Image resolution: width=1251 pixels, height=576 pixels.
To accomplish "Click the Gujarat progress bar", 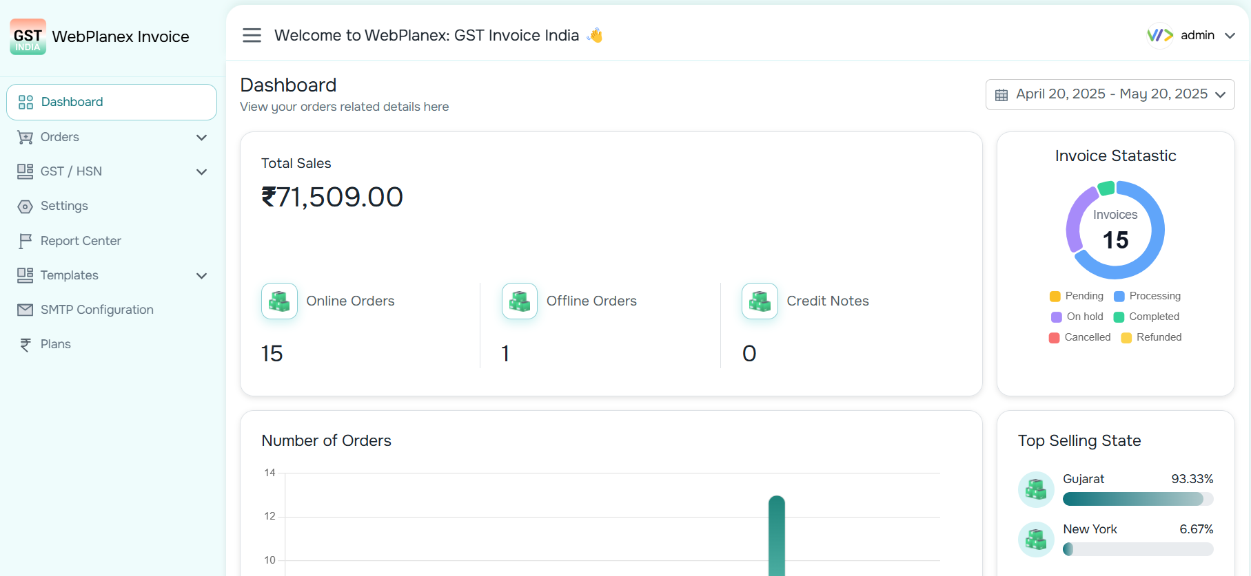I will point(1138,499).
